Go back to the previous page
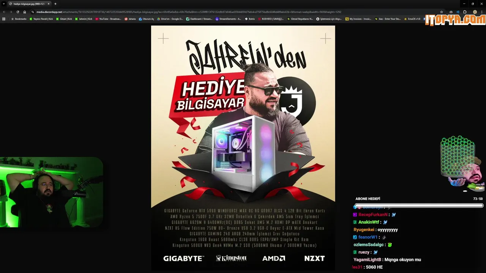 [4, 12]
